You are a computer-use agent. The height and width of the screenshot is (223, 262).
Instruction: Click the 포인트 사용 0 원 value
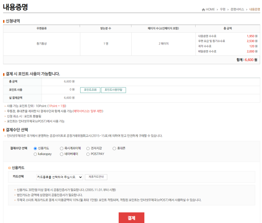tap(72, 90)
